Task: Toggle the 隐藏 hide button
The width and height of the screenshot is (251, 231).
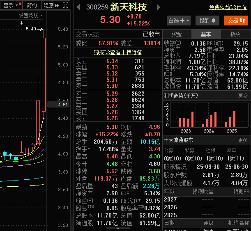Action: tap(48, 5)
